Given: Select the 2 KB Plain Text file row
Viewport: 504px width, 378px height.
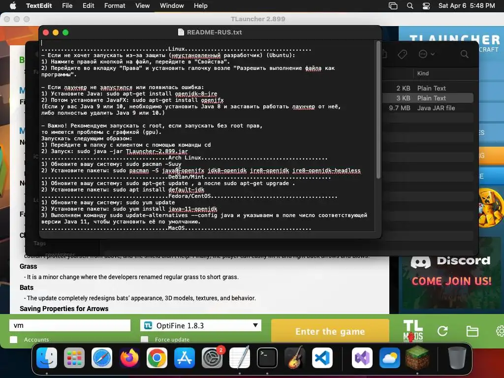Looking at the screenshot, I should tap(428, 88).
